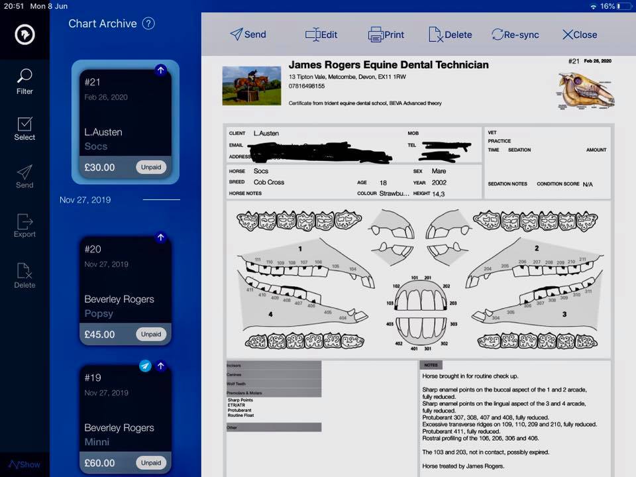636x477 pixels.
Task: Check the battery indicator at 16%
Action: tap(616, 6)
